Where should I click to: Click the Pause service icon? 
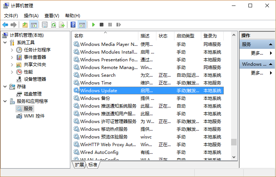(110, 25)
